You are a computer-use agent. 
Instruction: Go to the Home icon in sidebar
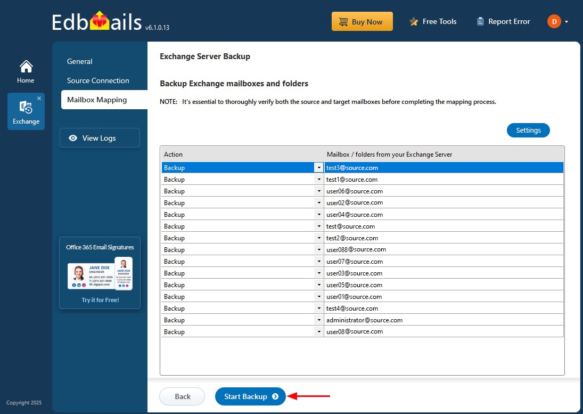(x=26, y=67)
